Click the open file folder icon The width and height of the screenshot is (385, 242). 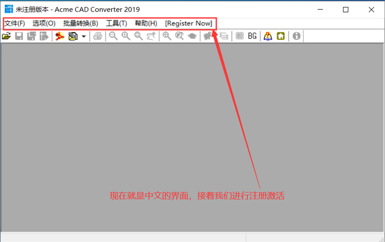6,36
